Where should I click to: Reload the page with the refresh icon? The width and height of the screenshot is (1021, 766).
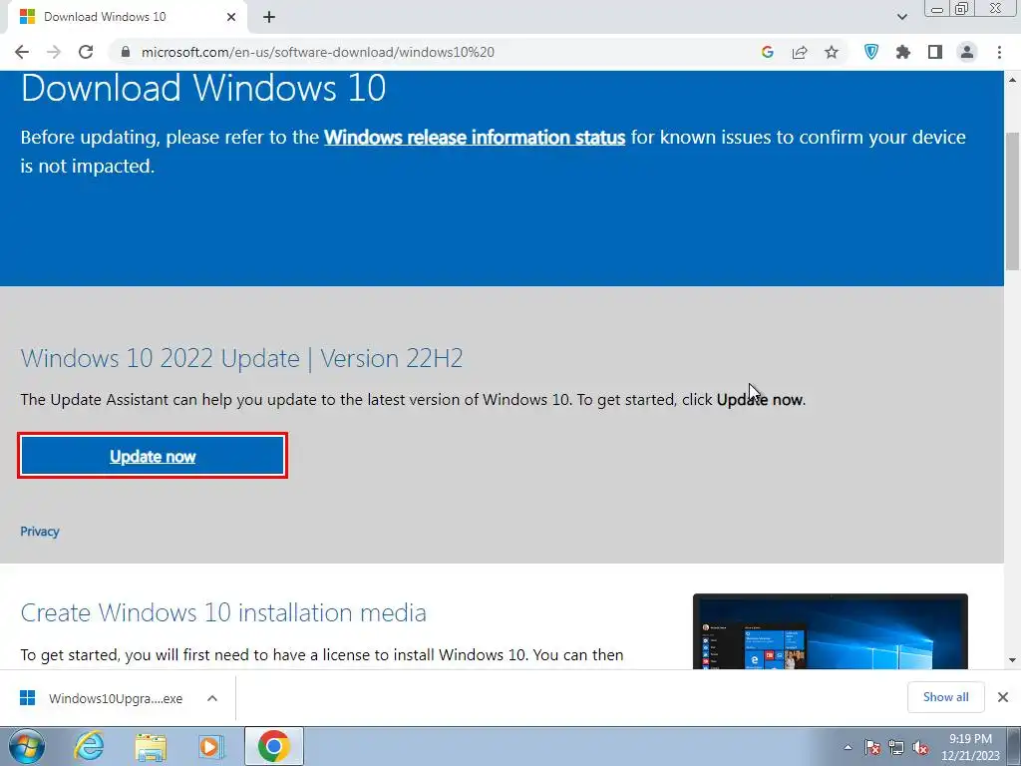(x=86, y=52)
